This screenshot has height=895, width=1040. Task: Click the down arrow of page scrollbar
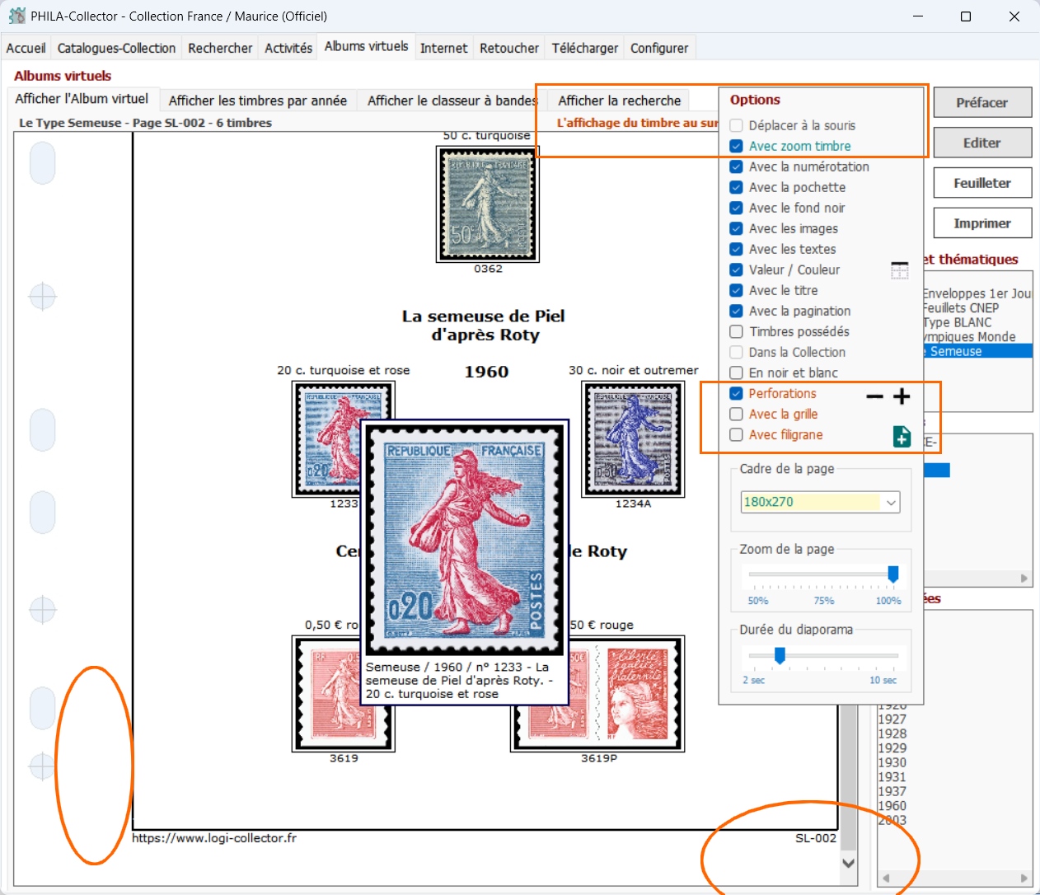848,863
